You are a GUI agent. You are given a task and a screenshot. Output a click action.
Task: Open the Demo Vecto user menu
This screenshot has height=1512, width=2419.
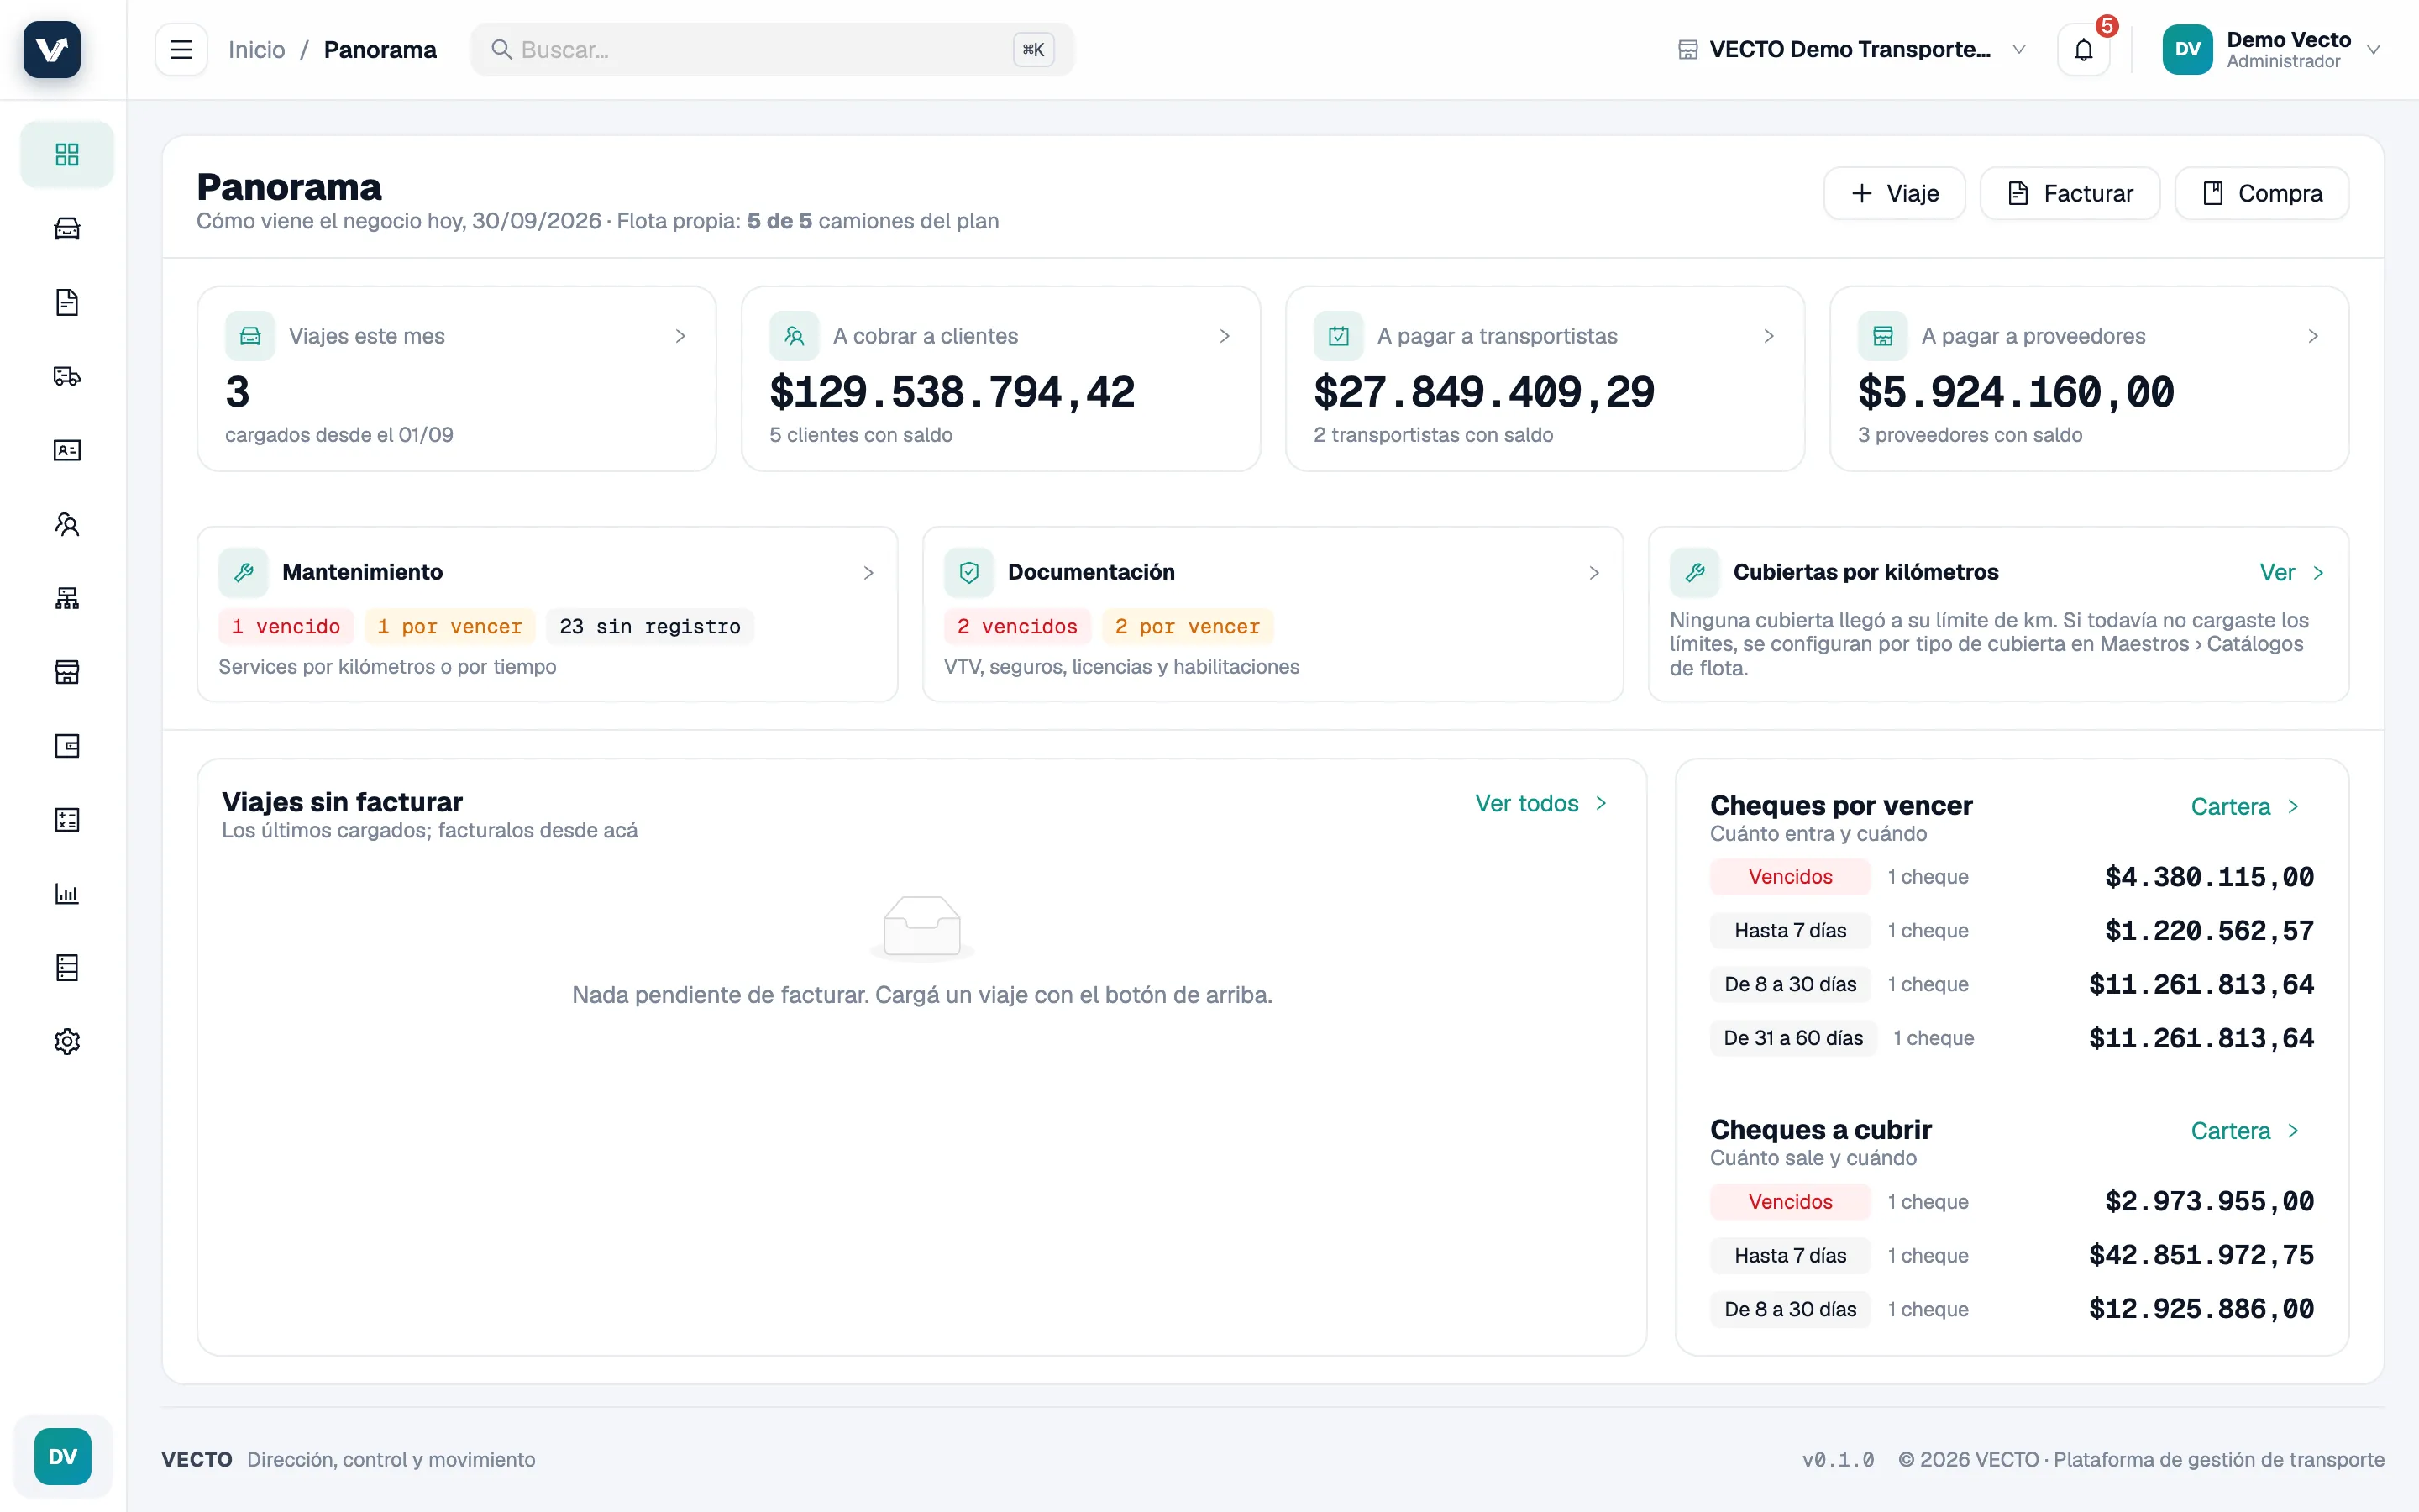click(2271, 49)
